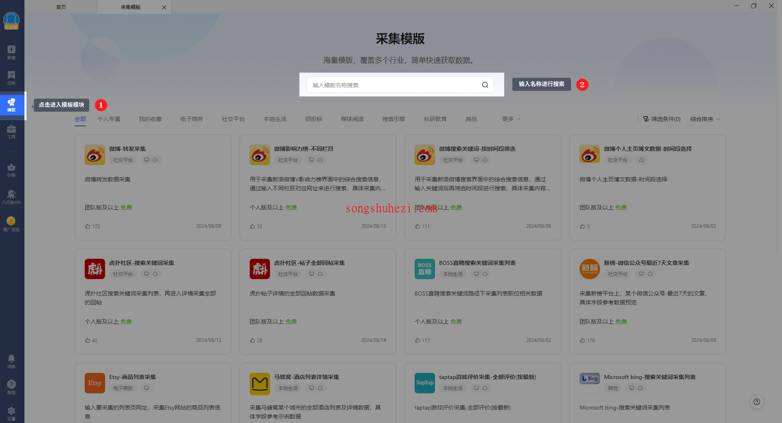Open the 设置 settings gear icon
782x423 pixels.
[11, 413]
